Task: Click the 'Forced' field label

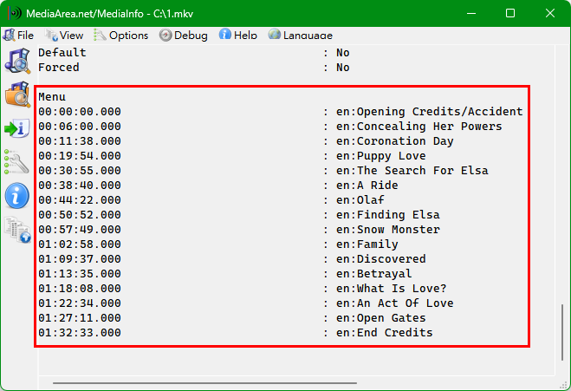Action: click(x=59, y=68)
